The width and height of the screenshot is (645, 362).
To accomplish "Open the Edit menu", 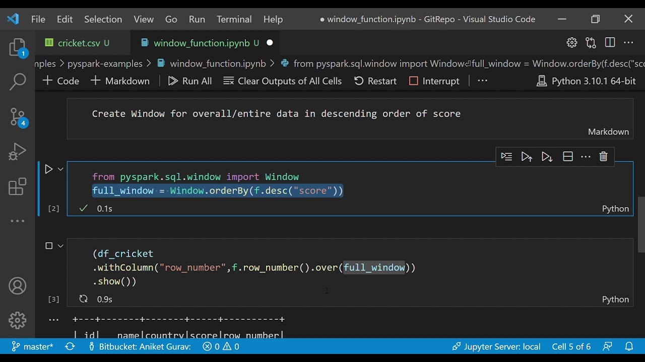I will (64, 19).
